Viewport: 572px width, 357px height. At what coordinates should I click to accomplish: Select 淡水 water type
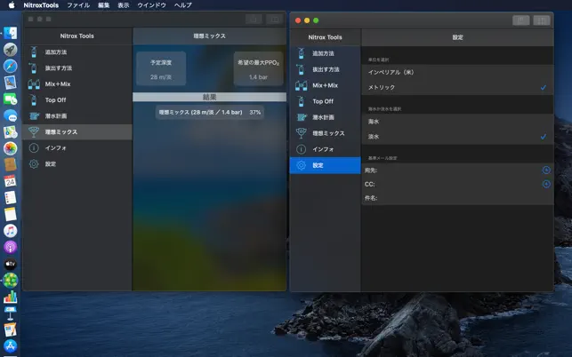click(457, 137)
